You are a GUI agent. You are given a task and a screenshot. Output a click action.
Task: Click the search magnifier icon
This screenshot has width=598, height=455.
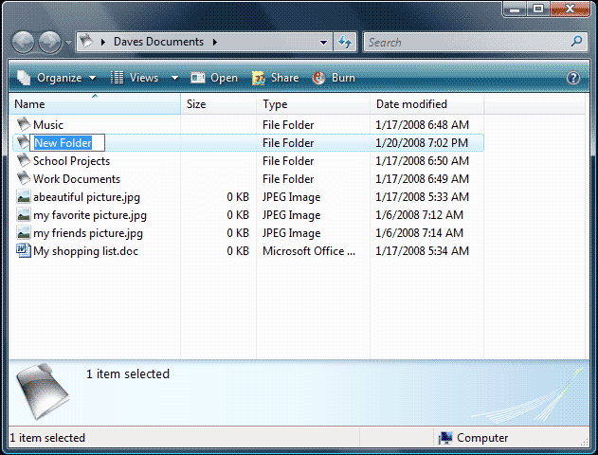576,41
